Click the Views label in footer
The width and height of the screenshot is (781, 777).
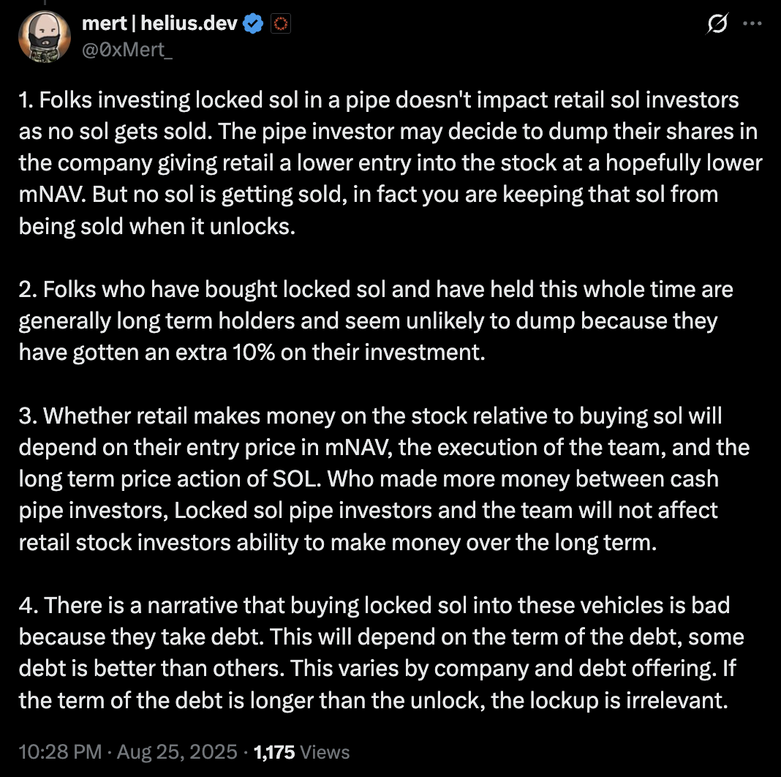coord(325,751)
